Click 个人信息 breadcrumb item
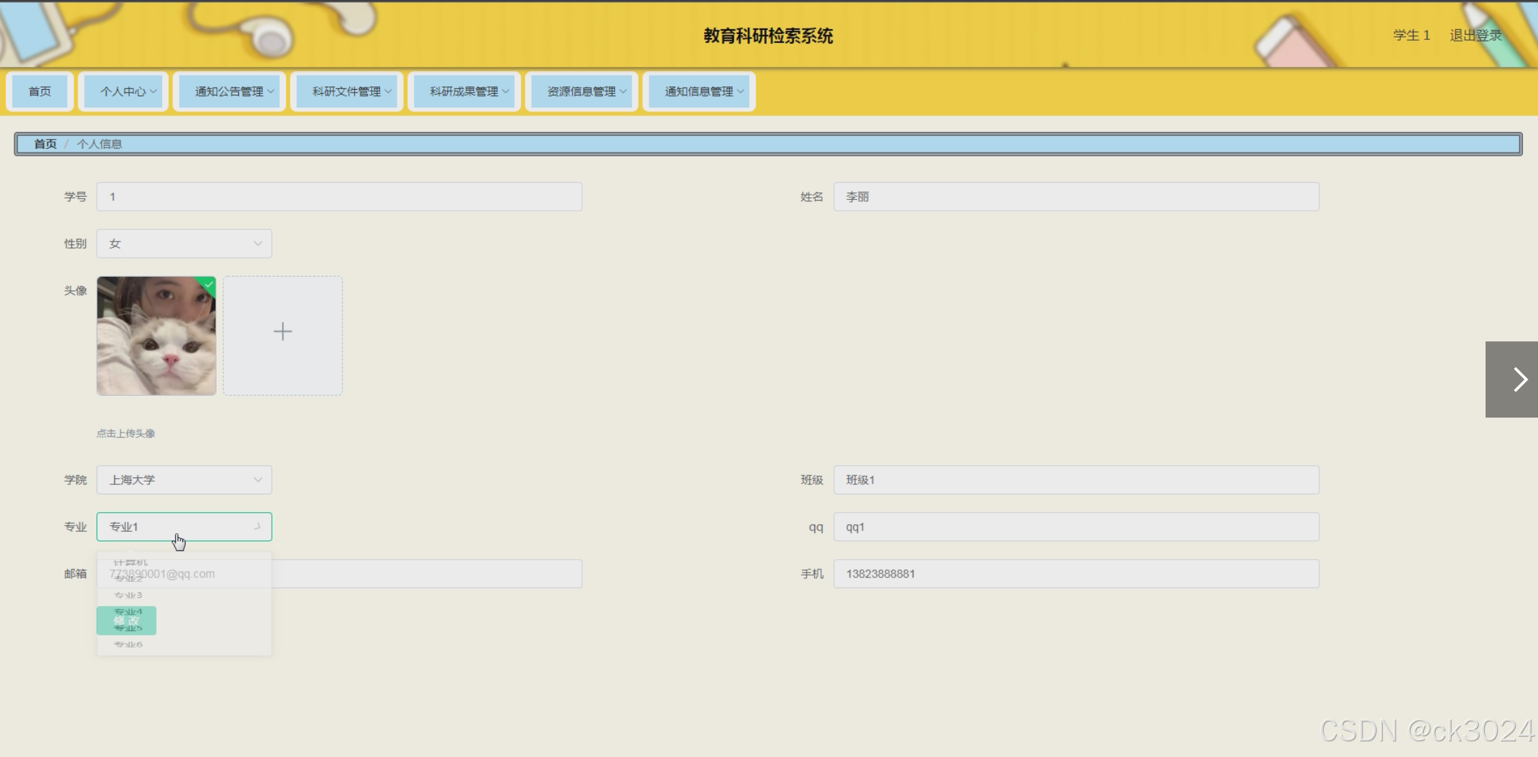Viewport: 1538px width, 757px height. [x=99, y=144]
